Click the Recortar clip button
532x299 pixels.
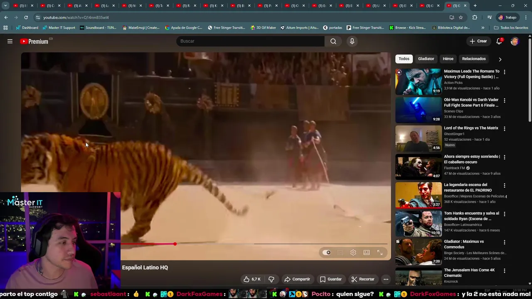[363, 279]
